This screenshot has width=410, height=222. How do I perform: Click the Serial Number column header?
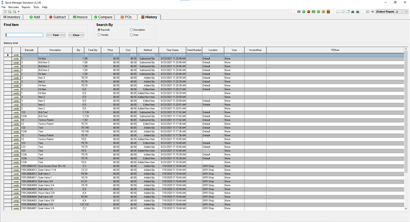[x=194, y=50]
